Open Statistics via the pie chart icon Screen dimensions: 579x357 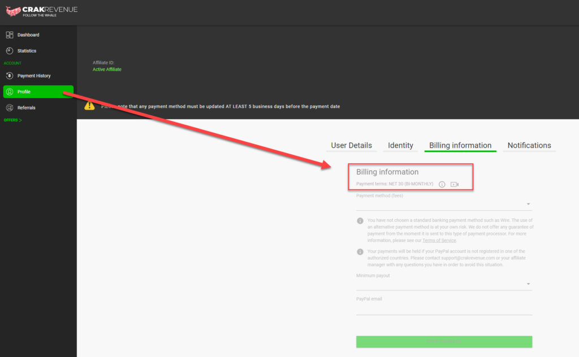point(10,50)
